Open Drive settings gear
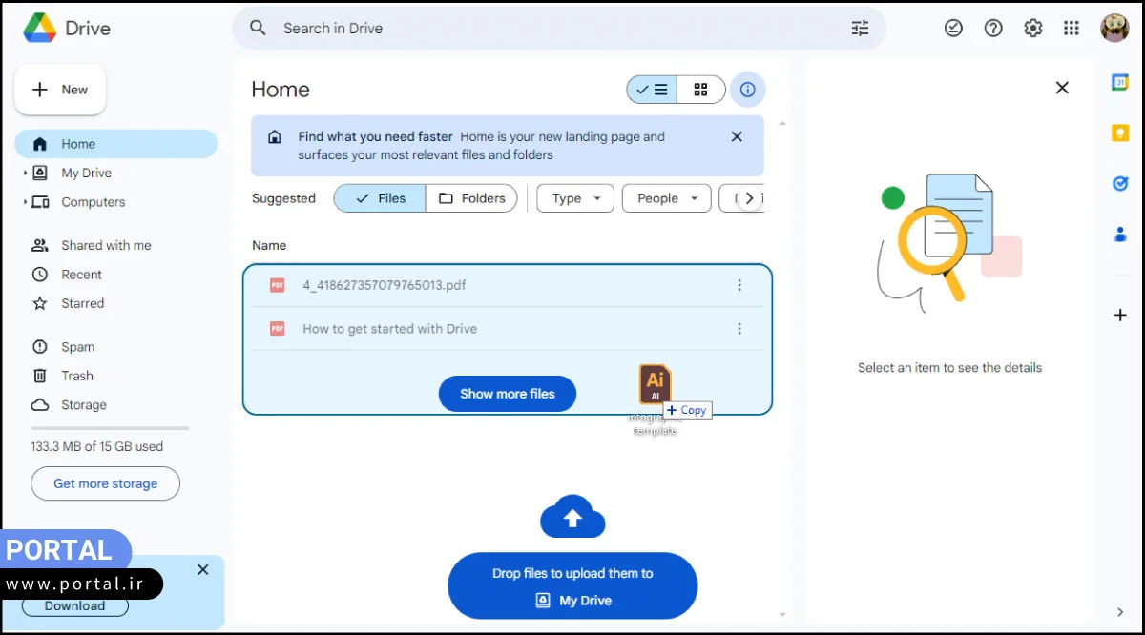1145x635 pixels. pyautogui.click(x=1032, y=29)
